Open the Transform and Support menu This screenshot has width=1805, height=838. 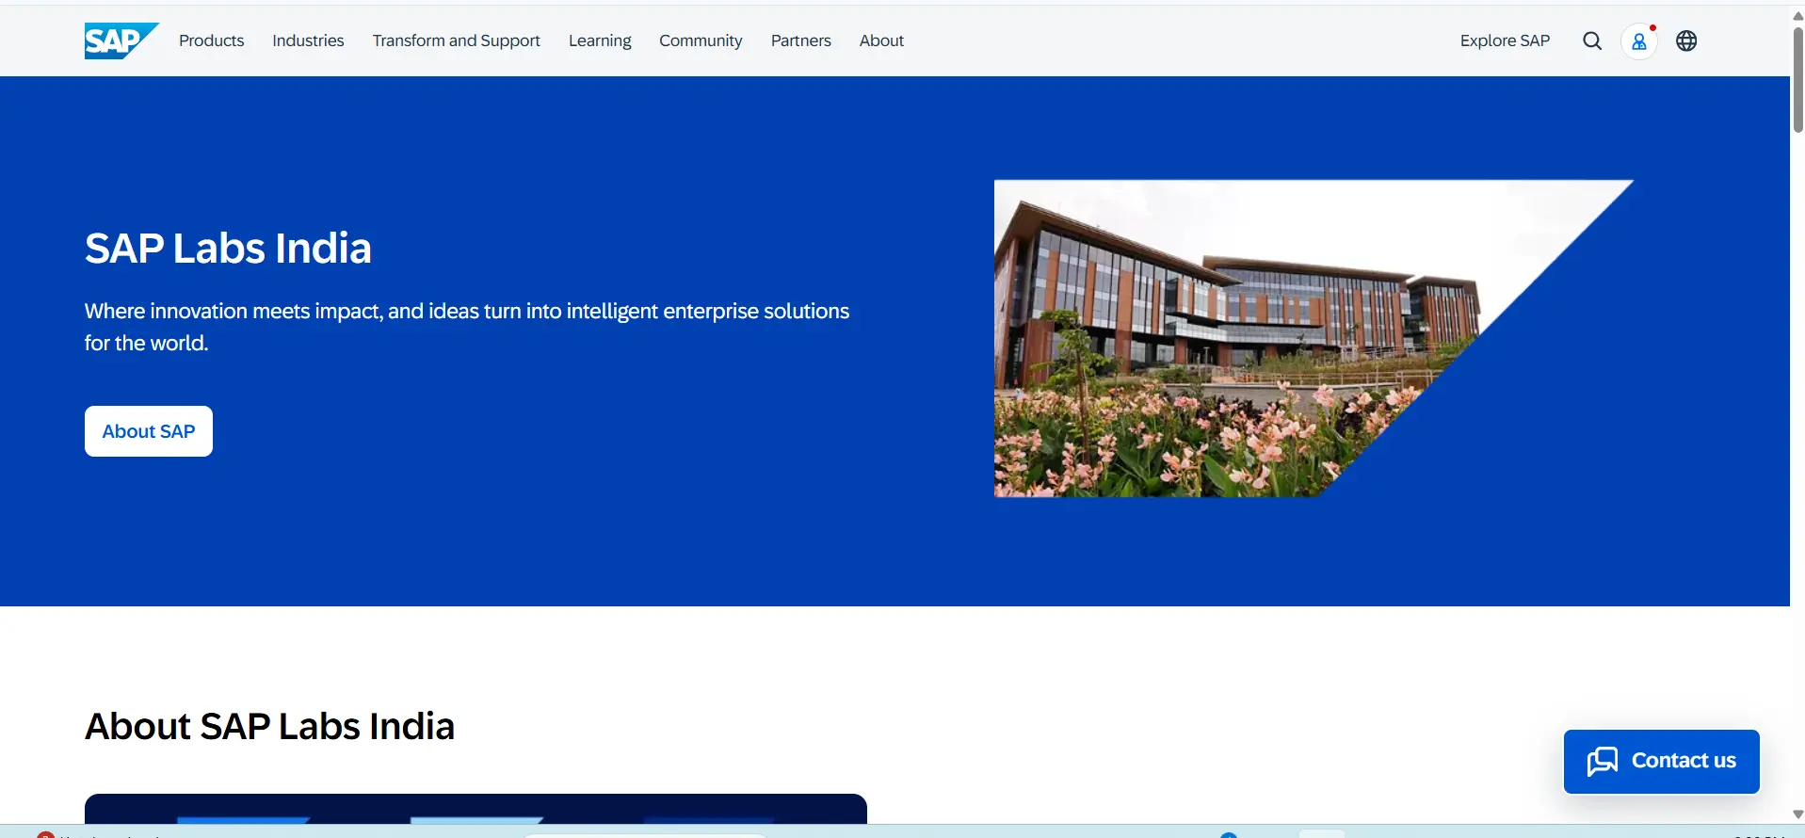pyautogui.click(x=457, y=40)
